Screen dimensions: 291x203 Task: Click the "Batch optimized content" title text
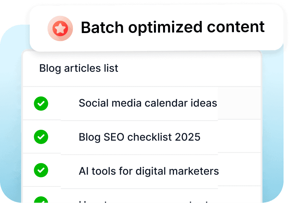[173, 27]
